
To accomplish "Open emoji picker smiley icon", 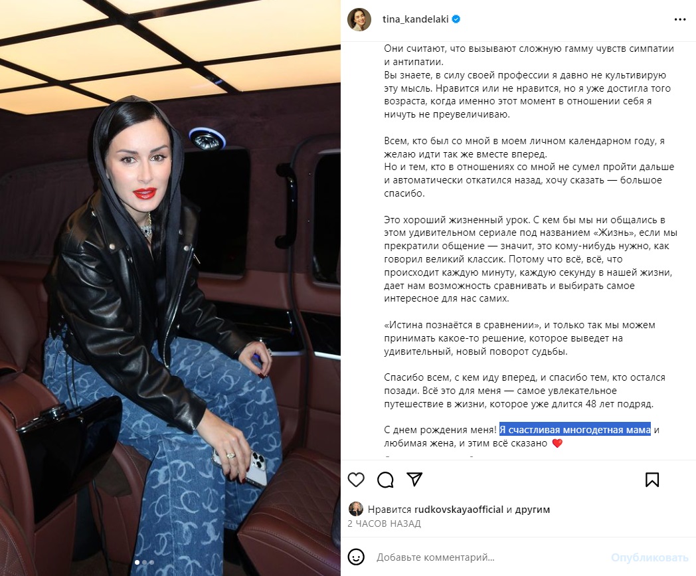I will tap(356, 557).
